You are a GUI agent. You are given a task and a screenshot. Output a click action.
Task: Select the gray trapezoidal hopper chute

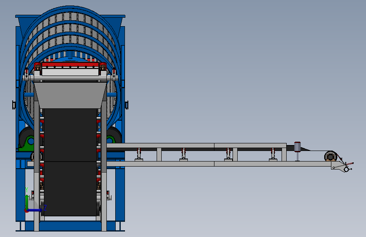(70, 95)
